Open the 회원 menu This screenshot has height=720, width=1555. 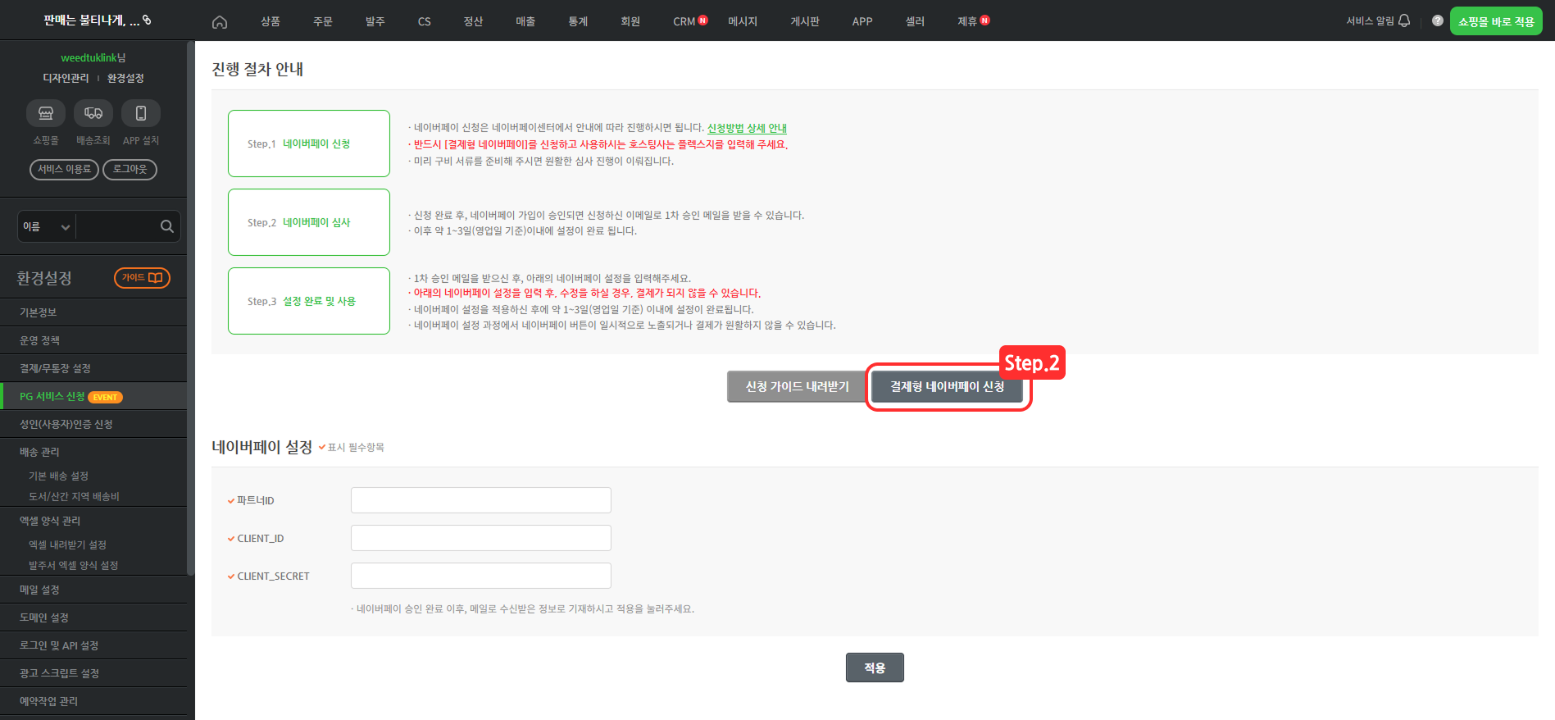[630, 21]
